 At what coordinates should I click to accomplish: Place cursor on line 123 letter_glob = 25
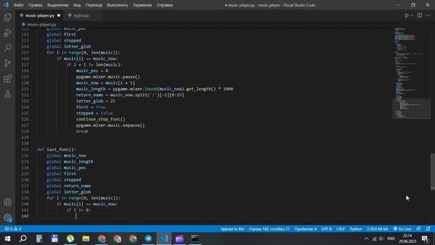96,101
